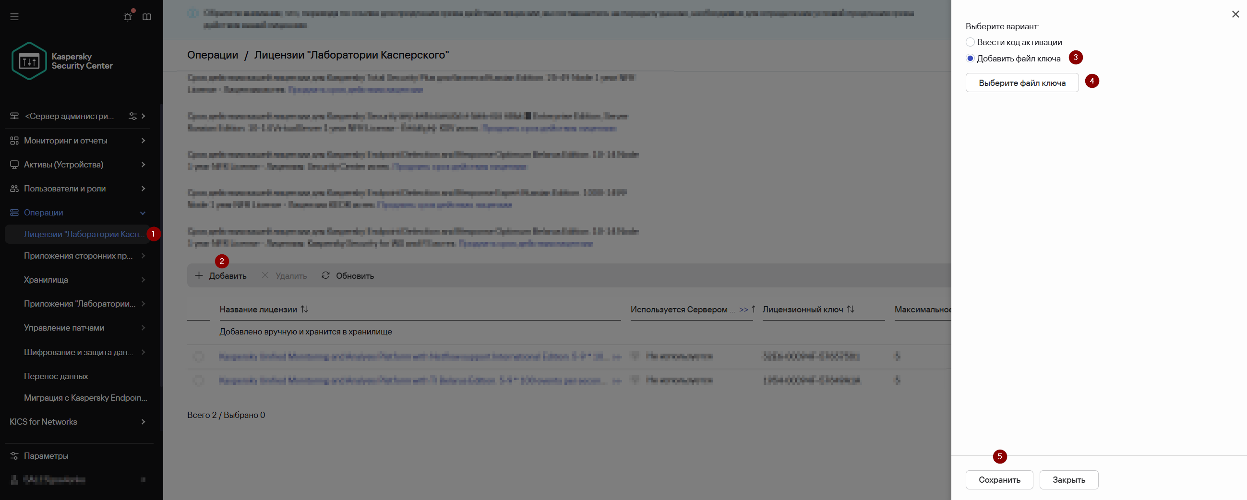Image resolution: width=1247 pixels, height=500 pixels.
Task: Select Добавить файл ключа radio option
Action: click(x=970, y=59)
